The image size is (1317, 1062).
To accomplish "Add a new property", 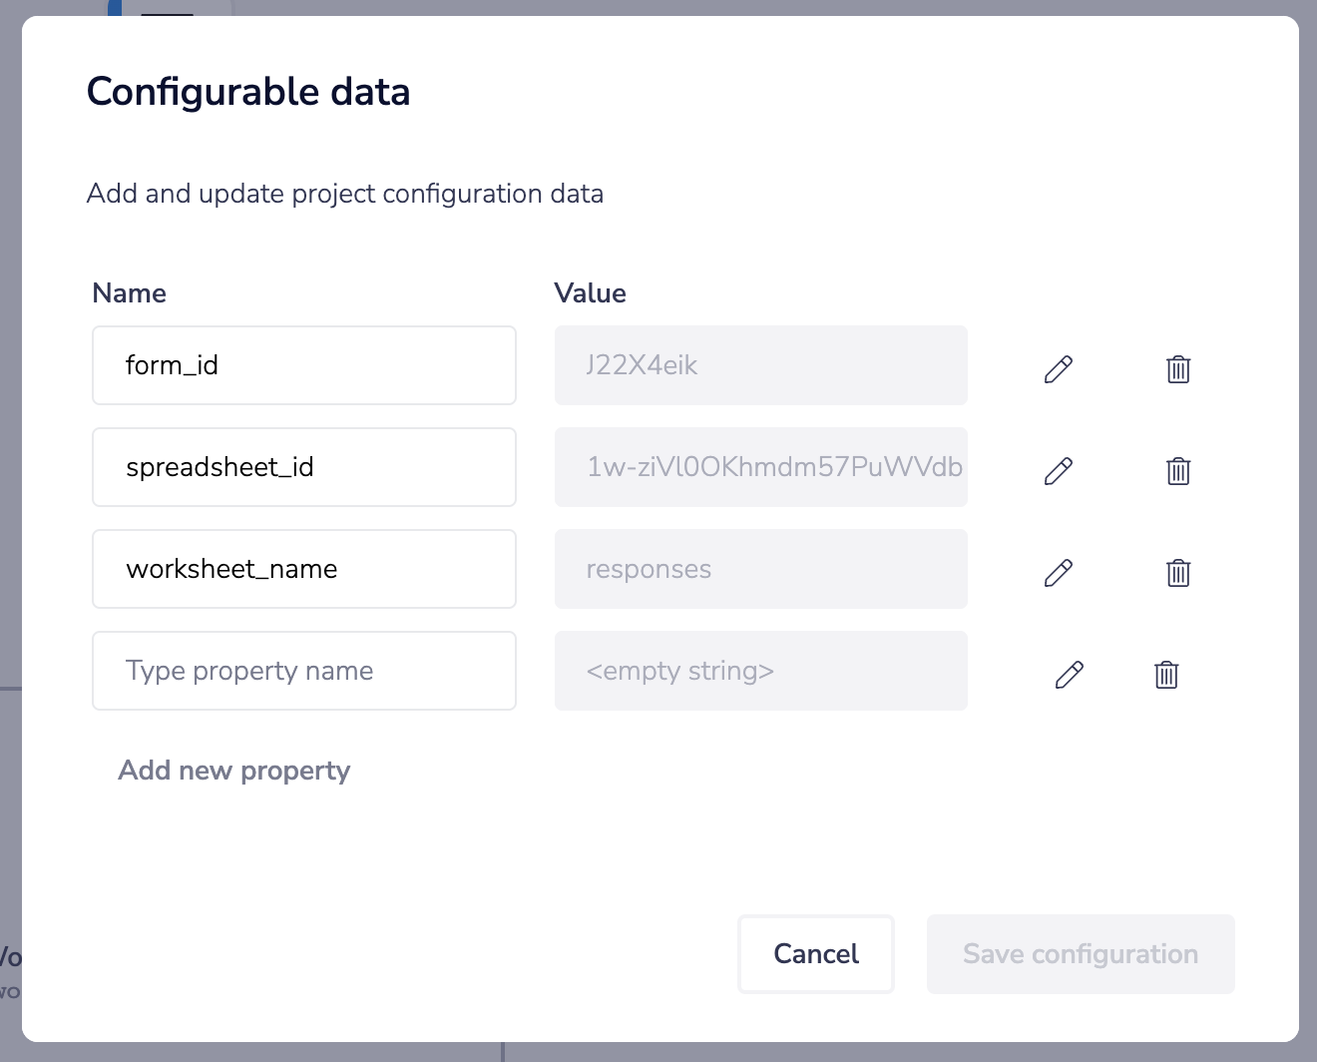I will point(234,771).
